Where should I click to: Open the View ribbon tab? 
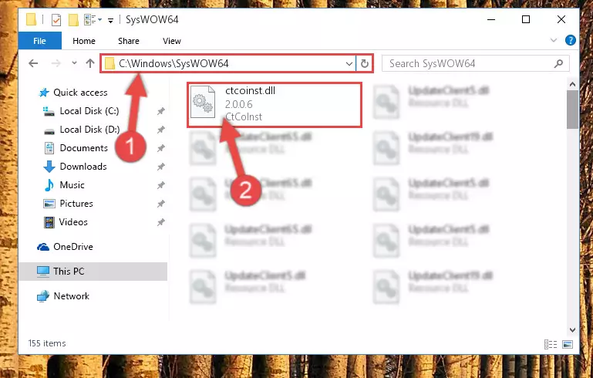click(x=172, y=41)
